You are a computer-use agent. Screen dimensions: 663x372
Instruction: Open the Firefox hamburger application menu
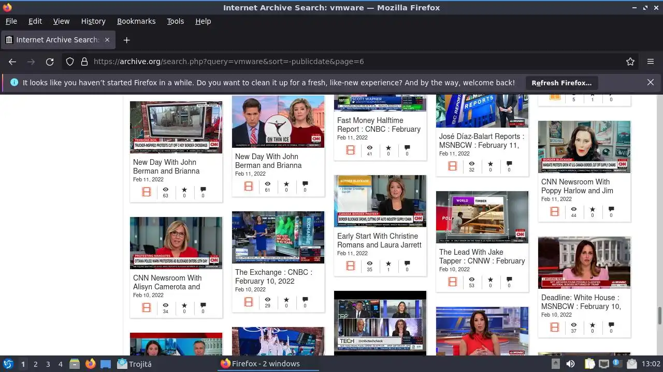[x=651, y=61]
